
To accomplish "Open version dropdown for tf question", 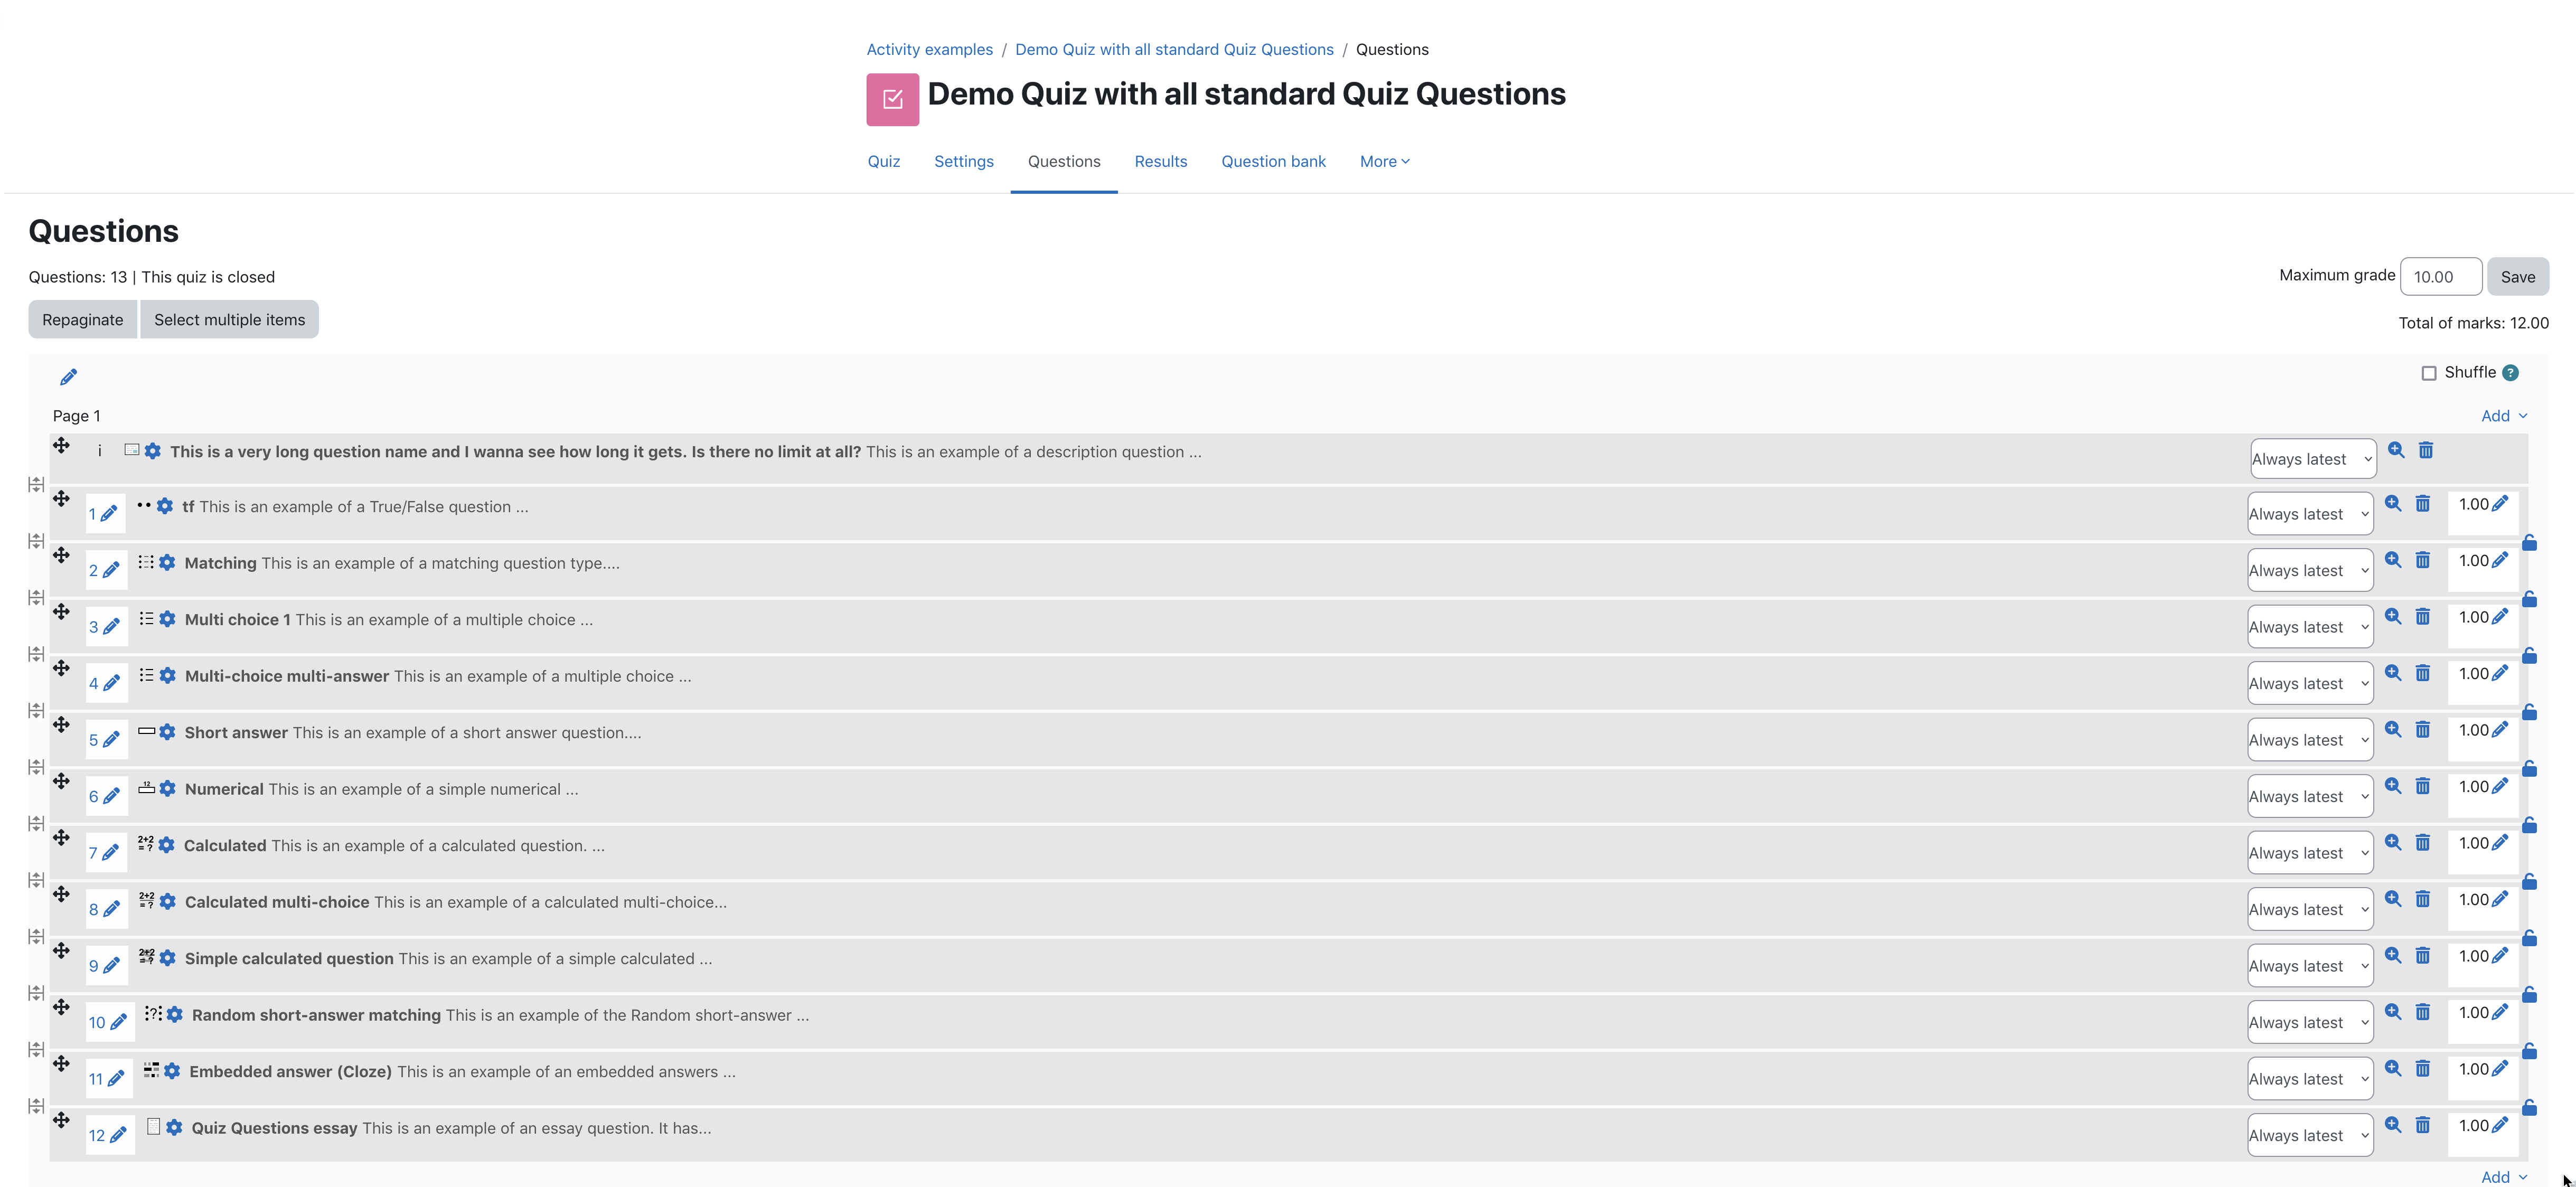I will click(2310, 514).
